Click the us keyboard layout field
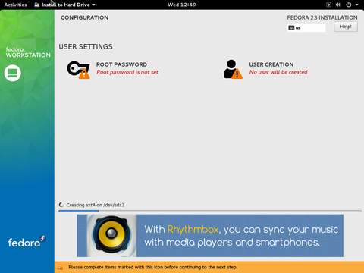This screenshot has width=364, height=273. coord(306,28)
